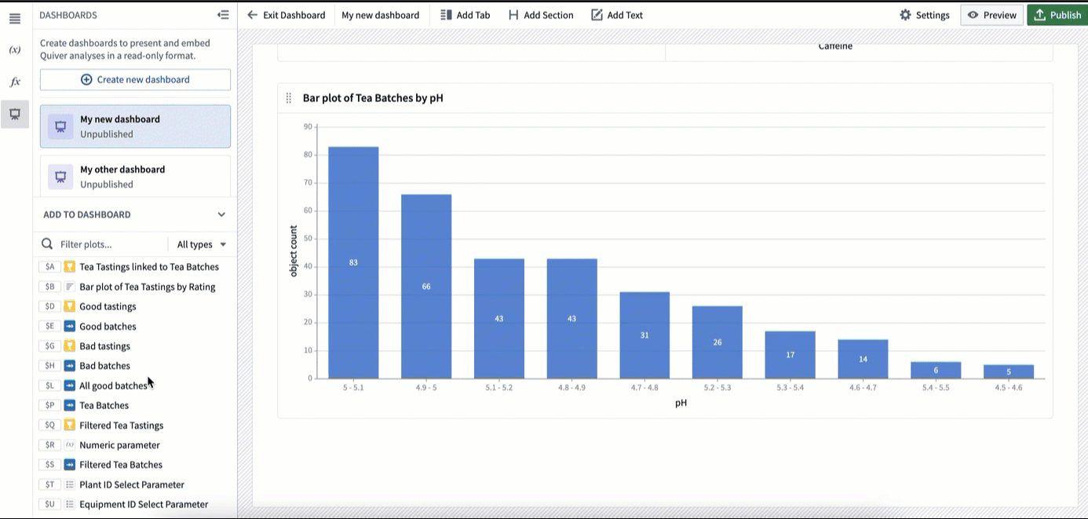1088x519 pixels.
Task: Click the bar labeled 26 for pH 5.2 - 5.3
Action: click(717, 342)
